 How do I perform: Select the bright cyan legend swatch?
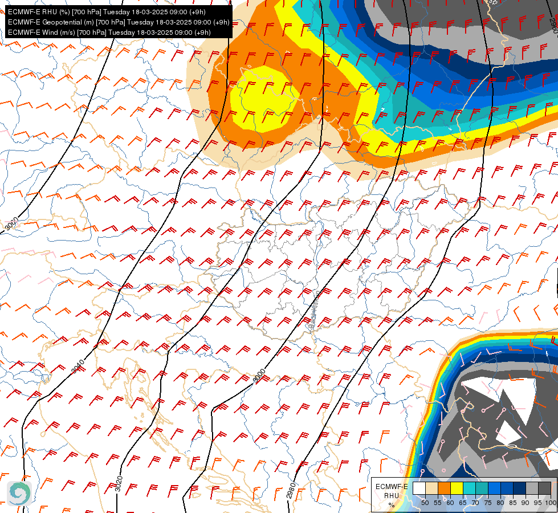tap(469, 488)
